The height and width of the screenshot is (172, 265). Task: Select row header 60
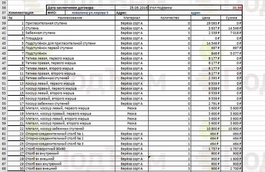[4, 129]
